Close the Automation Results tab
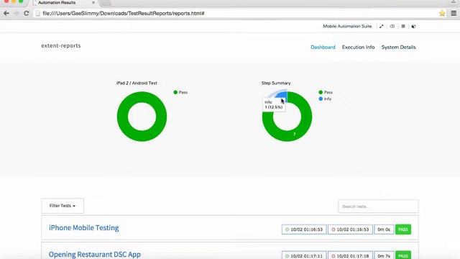This screenshot has height=259, width=460. pos(93,2)
